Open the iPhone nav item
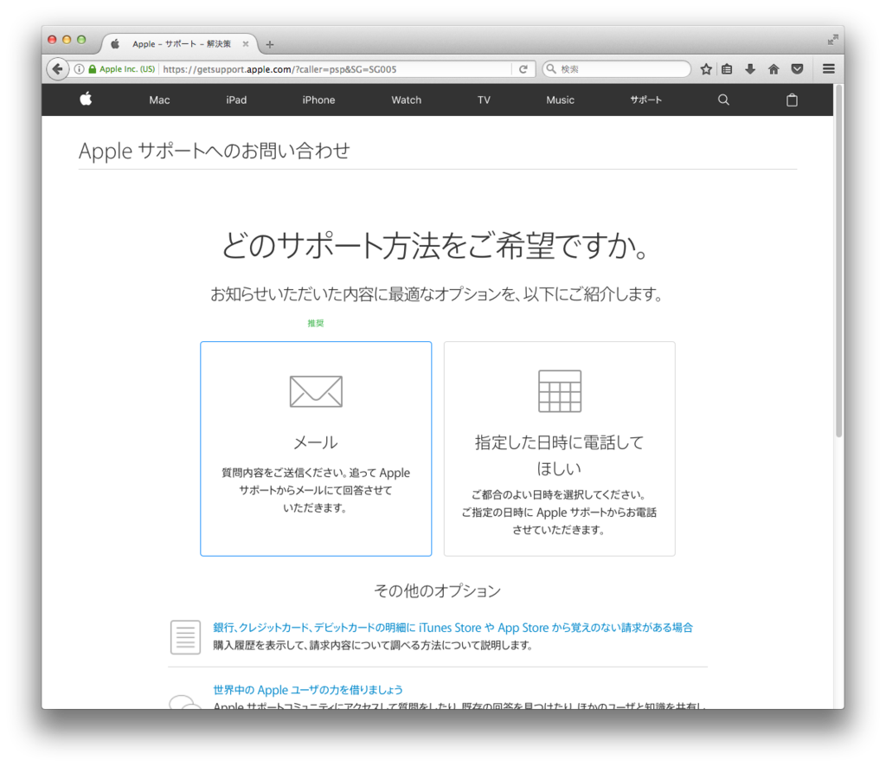Image resolution: width=886 pixels, height=767 pixels. [x=318, y=100]
